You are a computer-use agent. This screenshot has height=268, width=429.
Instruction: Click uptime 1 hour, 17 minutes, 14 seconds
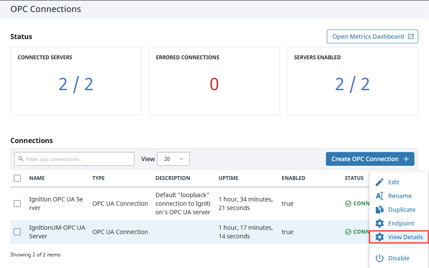point(246,232)
